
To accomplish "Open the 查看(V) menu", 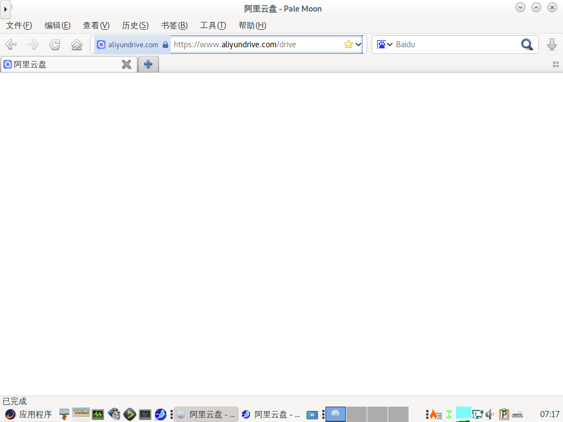I will pyautogui.click(x=96, y=25).
